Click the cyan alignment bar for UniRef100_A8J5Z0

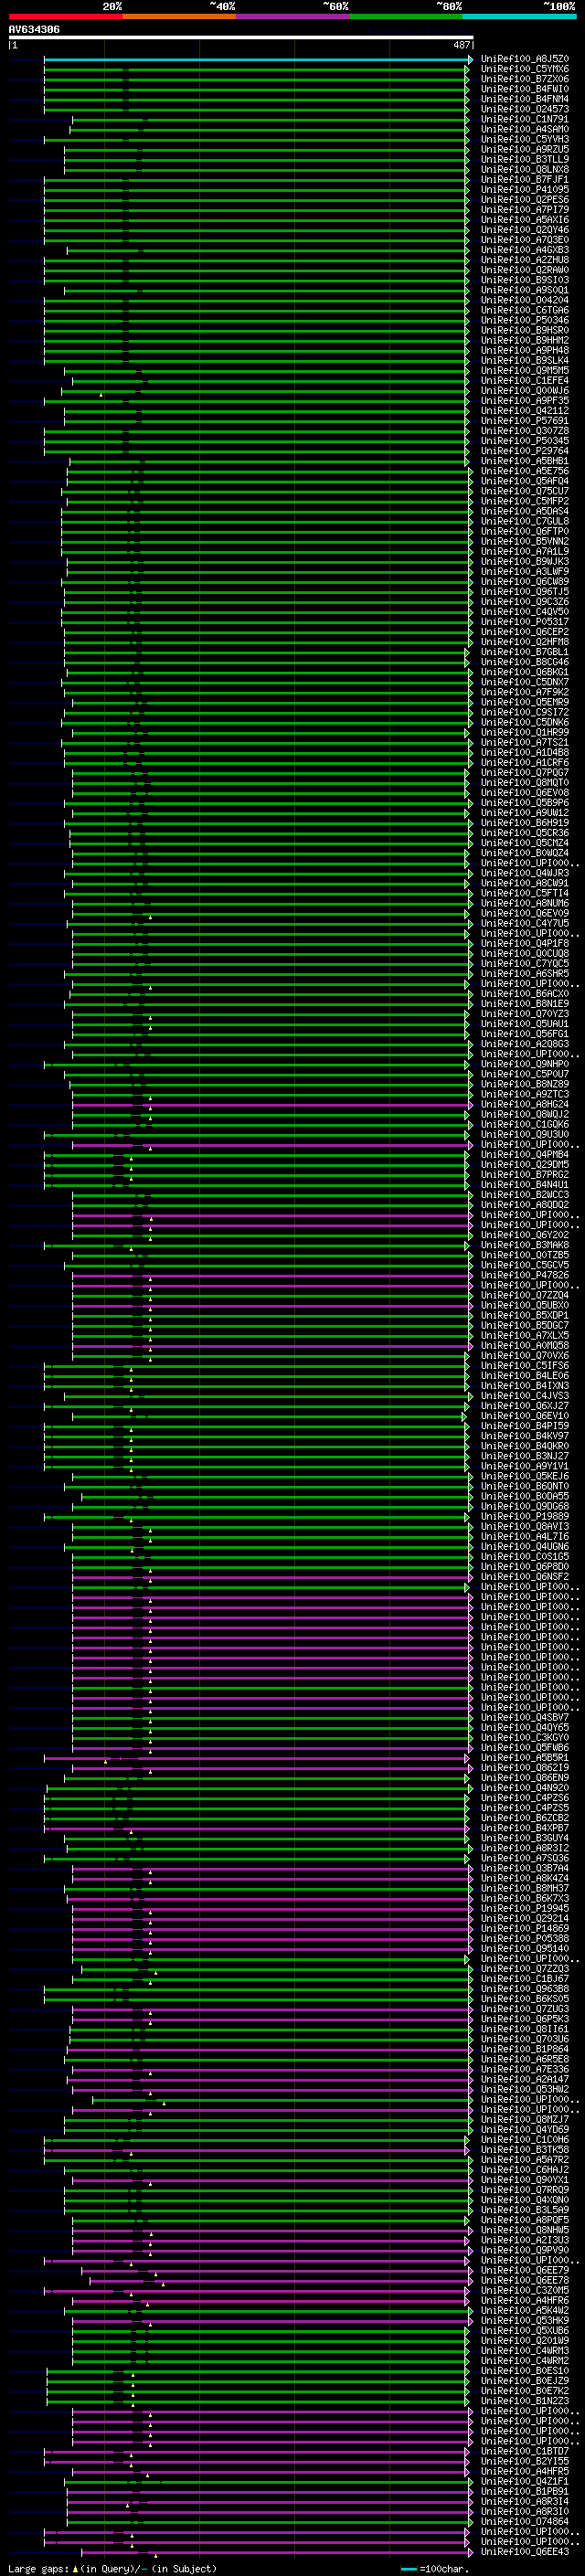point(258,59)
